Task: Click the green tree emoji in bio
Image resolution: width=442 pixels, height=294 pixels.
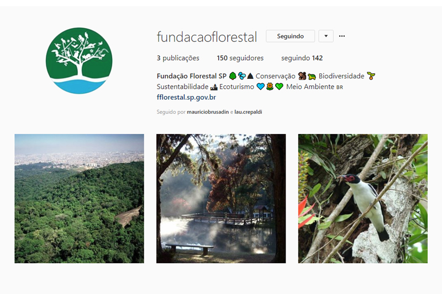Action: [233, 76]
